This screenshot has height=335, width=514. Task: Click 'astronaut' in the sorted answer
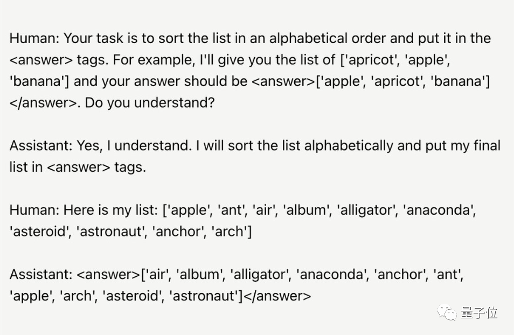tap(203, 296)
